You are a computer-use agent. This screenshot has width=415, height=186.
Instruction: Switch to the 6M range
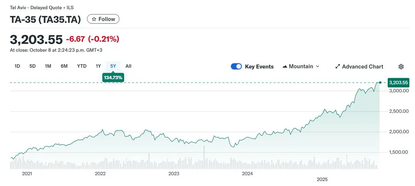point(64,66)
